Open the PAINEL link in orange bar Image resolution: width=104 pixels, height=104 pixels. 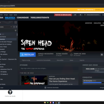[x=98, y=10]
